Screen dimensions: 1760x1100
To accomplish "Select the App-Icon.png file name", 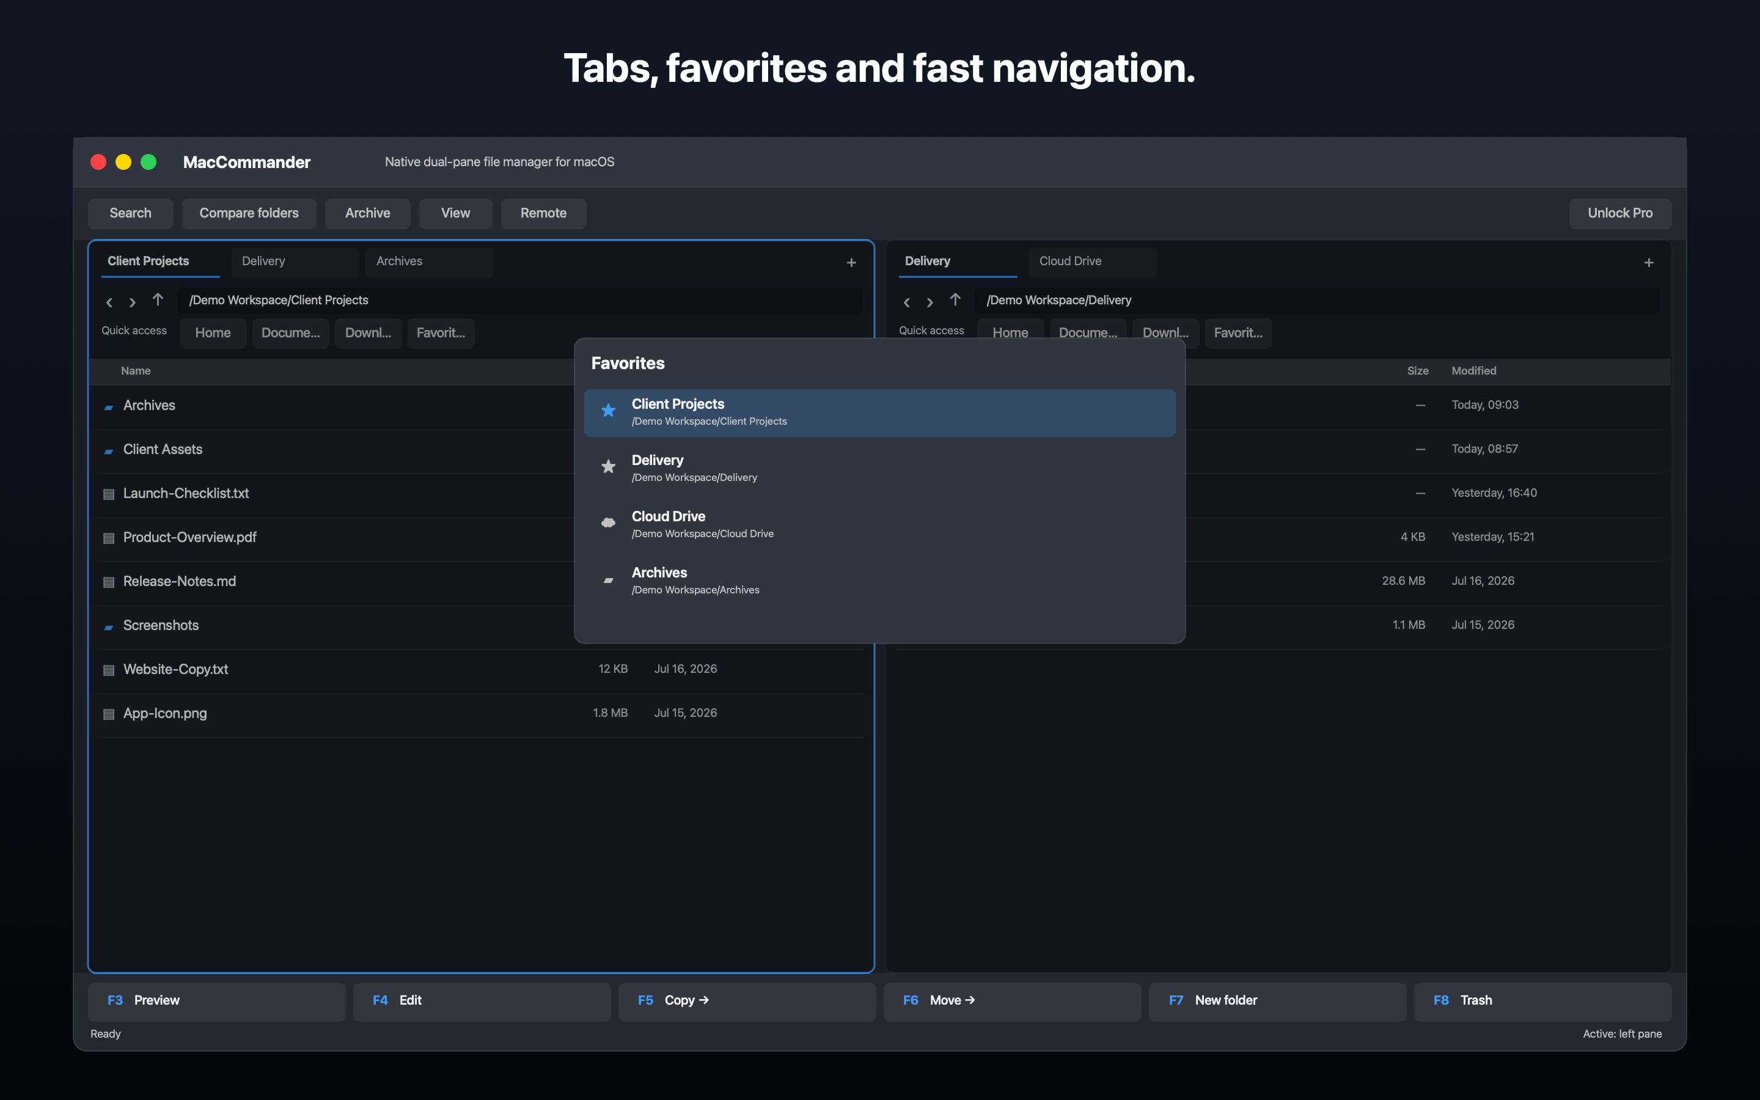I will pos(165,714).
